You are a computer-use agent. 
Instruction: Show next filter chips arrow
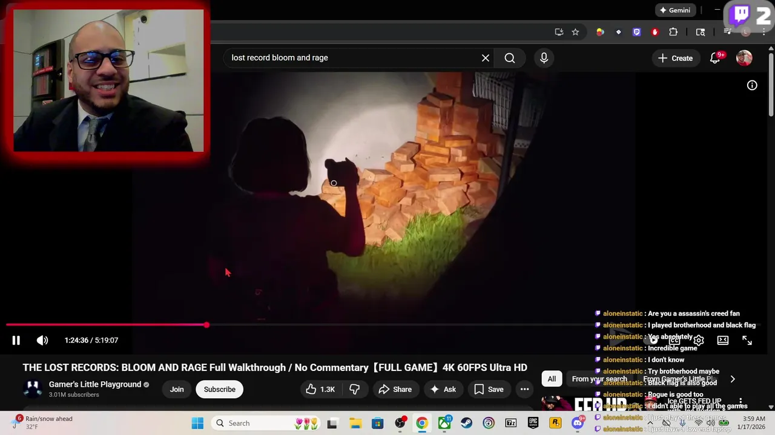pos(733,379)
